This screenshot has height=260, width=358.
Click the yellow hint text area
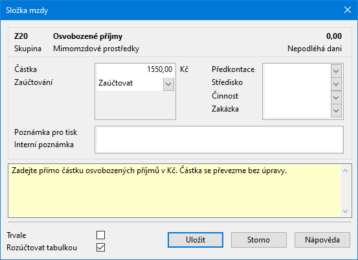pos(174,191)
